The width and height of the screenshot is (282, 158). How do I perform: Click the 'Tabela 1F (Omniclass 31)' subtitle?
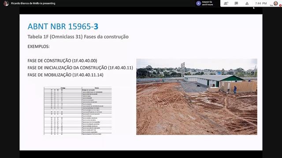coord(78,36)
